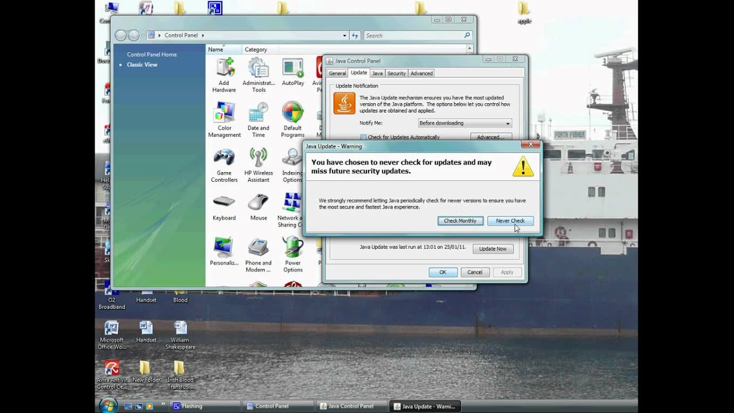Click the search magnifier in Control Panel

pyautogui.click(x=467, y=35)
